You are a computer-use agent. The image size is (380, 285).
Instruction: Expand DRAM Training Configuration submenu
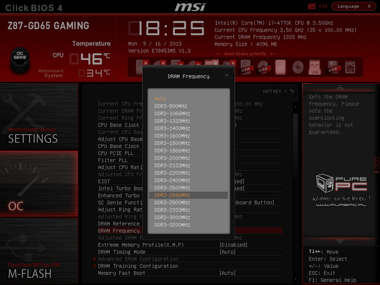[x=138, y=266]
